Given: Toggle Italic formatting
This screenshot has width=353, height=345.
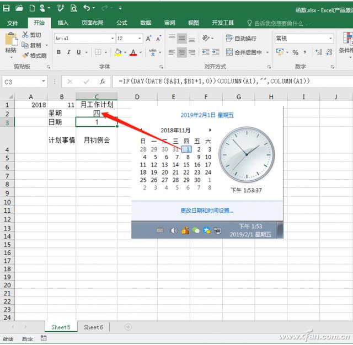Looking at the screenshot, I should [x=68, y=52].
